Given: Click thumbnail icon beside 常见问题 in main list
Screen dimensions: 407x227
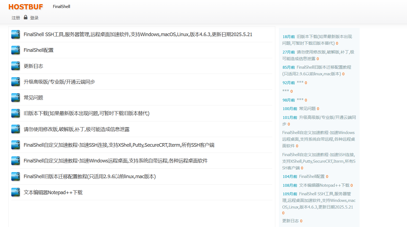Looking at the screenshot, I should pos(15,97).
